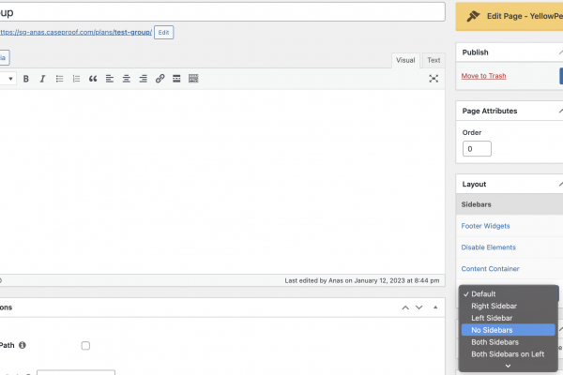Viewport: 563px width, 375px height.
Task: Toggle bold formatting in editor toolbar
Action: [26, 79]
